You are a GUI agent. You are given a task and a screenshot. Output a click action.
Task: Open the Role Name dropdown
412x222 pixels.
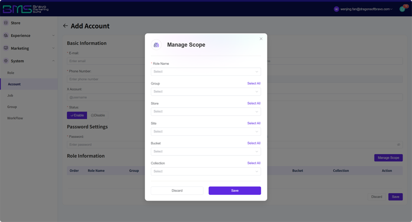206,72
